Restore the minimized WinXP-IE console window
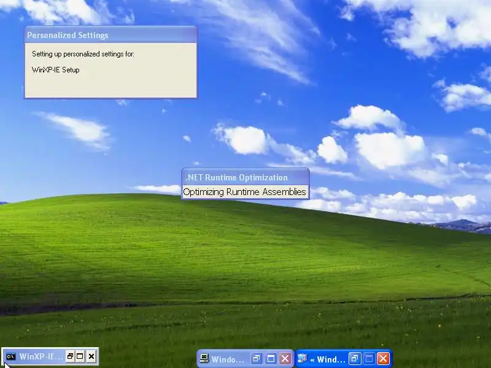Viewport: 491px width, 368px height. pos(70,356)
